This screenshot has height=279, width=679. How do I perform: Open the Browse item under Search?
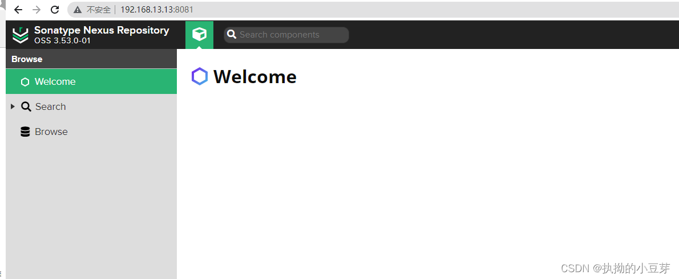[91, 132]
